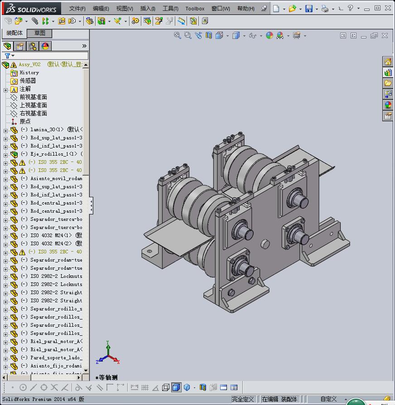
Task: Toggle the grid display icon
Action: coord(145,387)
